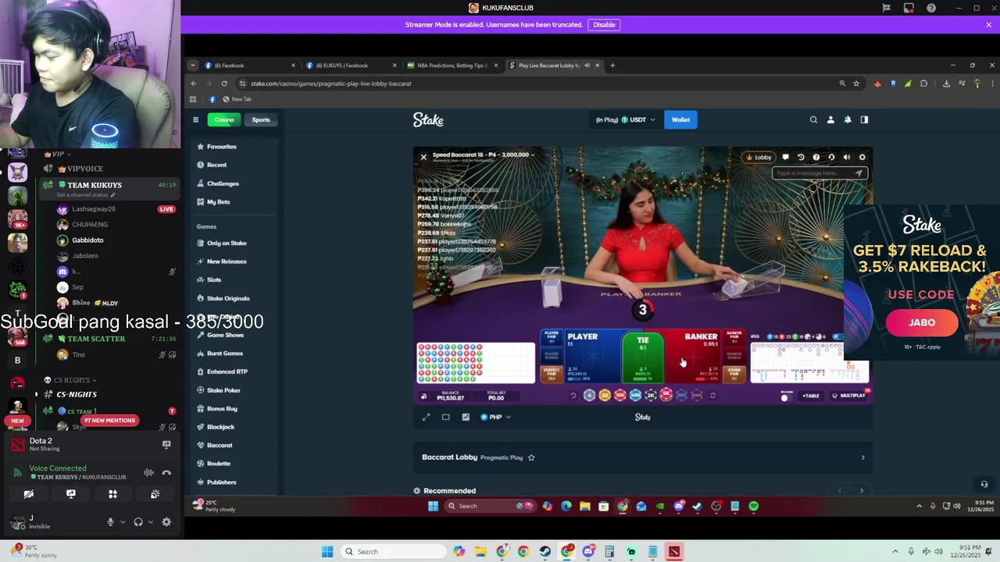1000x562 pixels.
Task: Click the bottom Windows taskbar Search box
Action: [394, 552]
